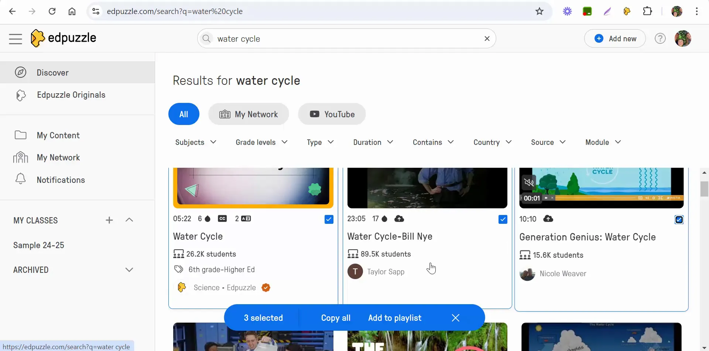Image resolution: width=709 pixels, height=351 pixels.
Task: Click verified badge next to Science • Edpuzzle
Action: pyautogui.click(x=266, y=288)
